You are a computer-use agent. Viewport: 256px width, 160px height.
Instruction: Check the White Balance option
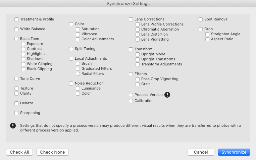pyautogui.click(x=16, y=29)
